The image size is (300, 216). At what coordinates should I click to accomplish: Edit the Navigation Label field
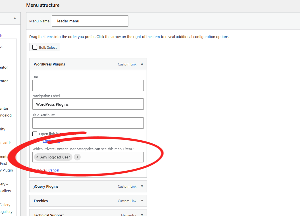pyautogui.click(x=88, y=104)
